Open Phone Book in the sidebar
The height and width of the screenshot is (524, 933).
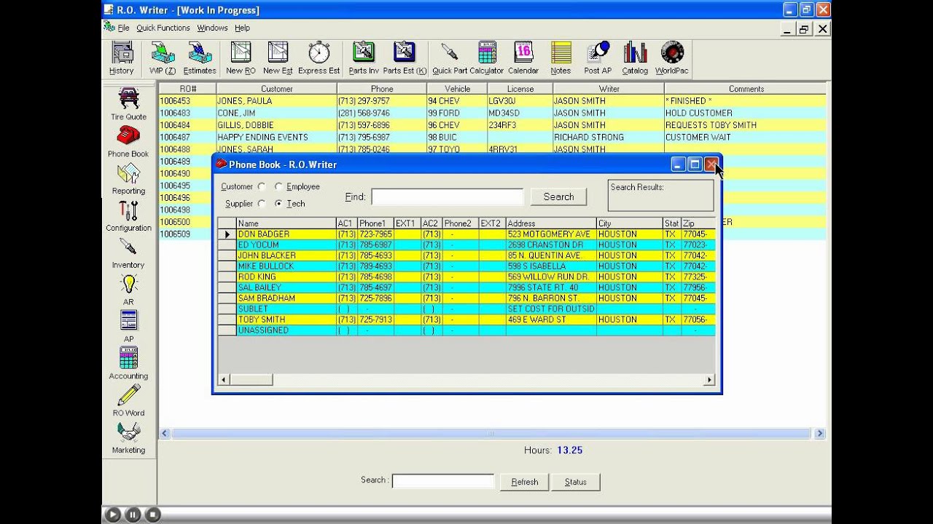click(128, 141)
